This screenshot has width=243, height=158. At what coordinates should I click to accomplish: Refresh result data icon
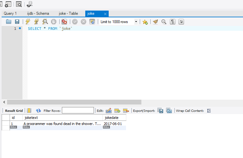(x=38, y=111)
